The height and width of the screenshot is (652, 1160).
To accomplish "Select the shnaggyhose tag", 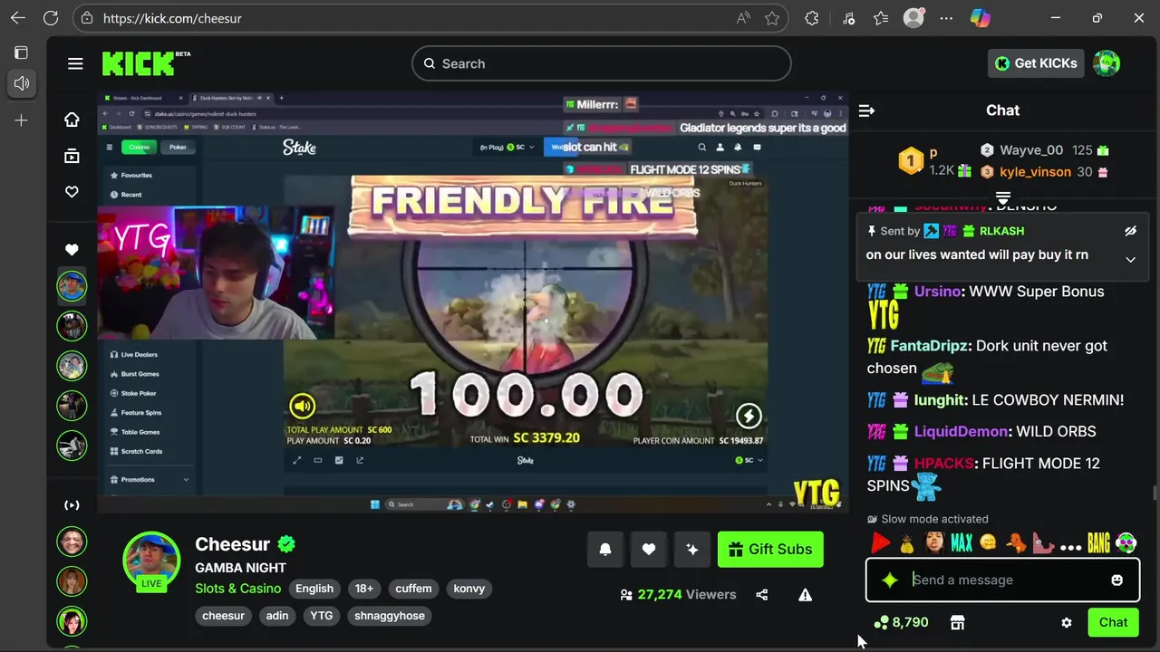I will [390, 616].
